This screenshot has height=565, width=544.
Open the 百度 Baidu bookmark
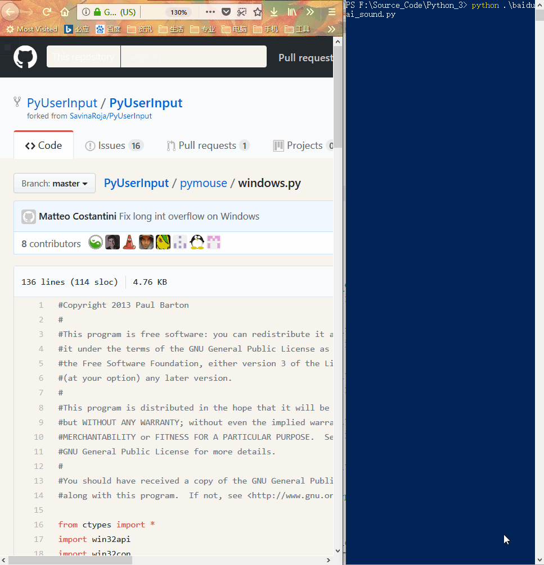(108, 29)
